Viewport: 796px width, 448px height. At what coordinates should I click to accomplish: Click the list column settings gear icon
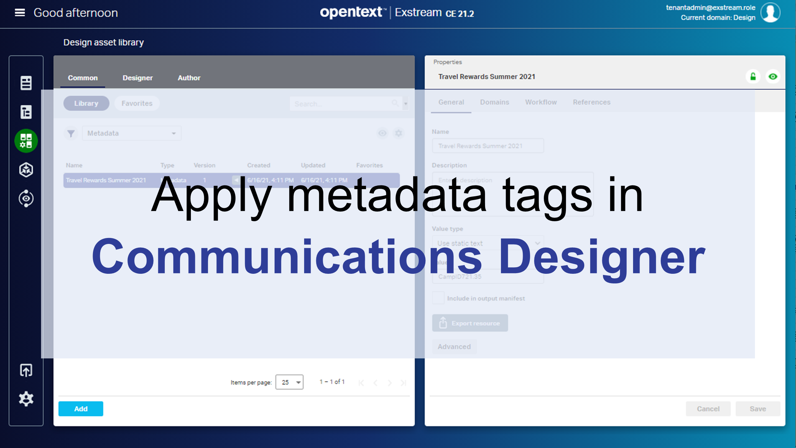click(399, 133)
